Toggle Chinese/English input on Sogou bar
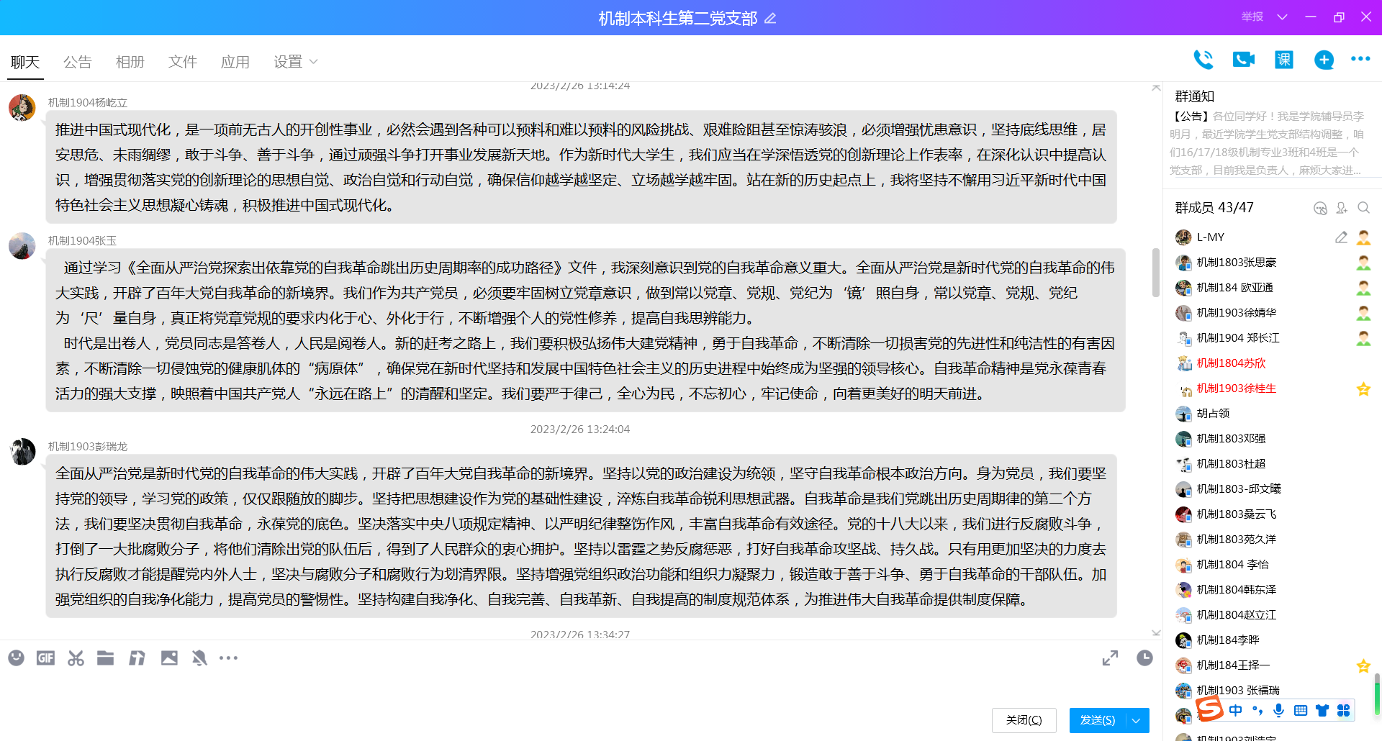Viewport: 1382px width, 741px height. 1235,710
